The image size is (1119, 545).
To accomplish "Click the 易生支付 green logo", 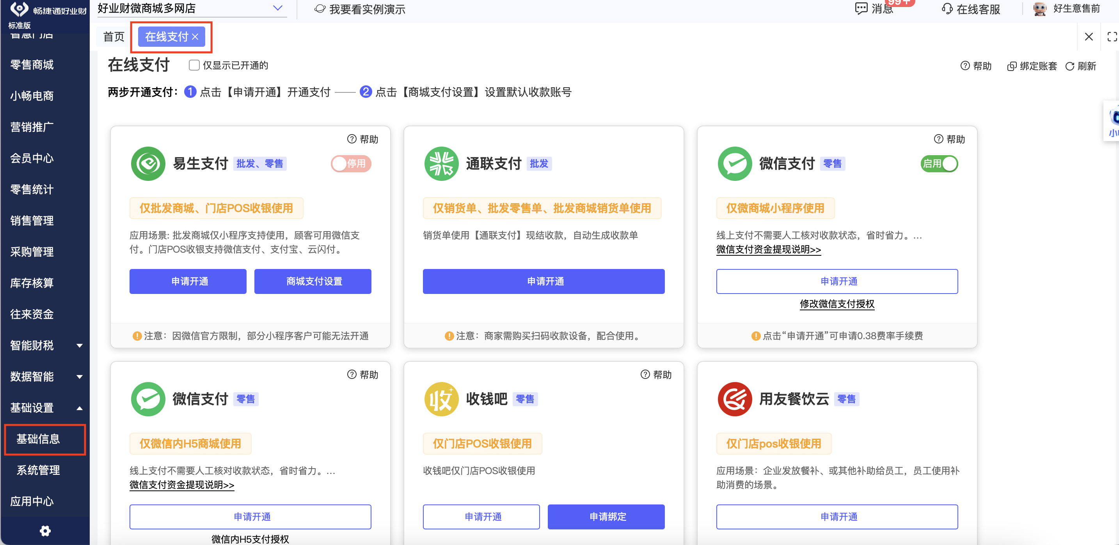I will pos(148,164).
